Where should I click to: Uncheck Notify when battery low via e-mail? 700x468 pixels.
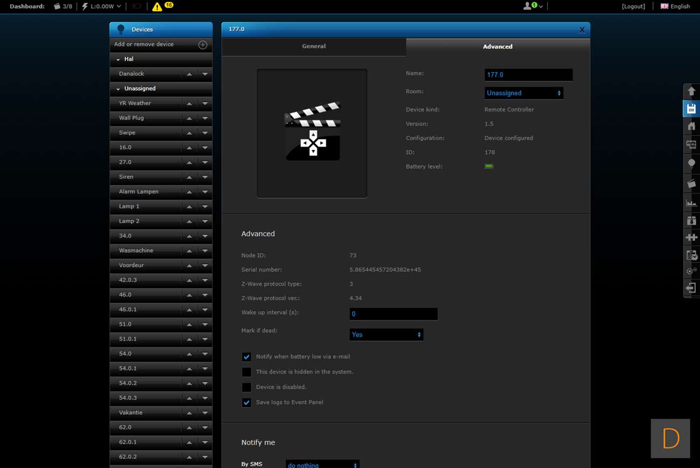(247, 357)
